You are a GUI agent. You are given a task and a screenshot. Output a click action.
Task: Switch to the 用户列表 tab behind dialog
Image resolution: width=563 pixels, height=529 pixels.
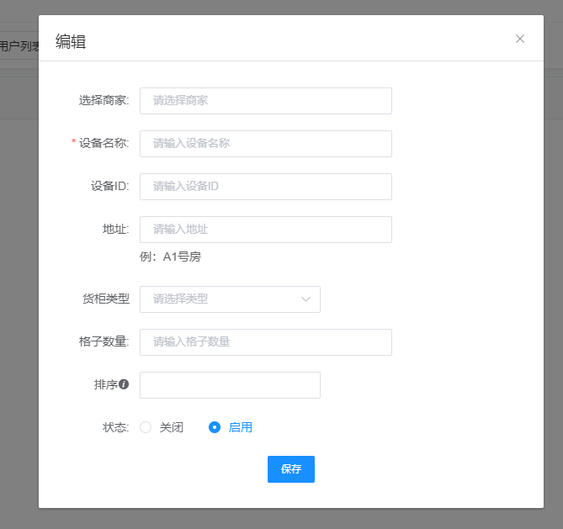19,45
